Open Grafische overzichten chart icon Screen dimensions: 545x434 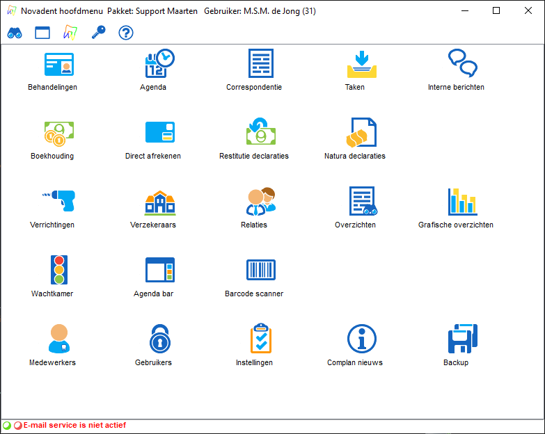463,202
